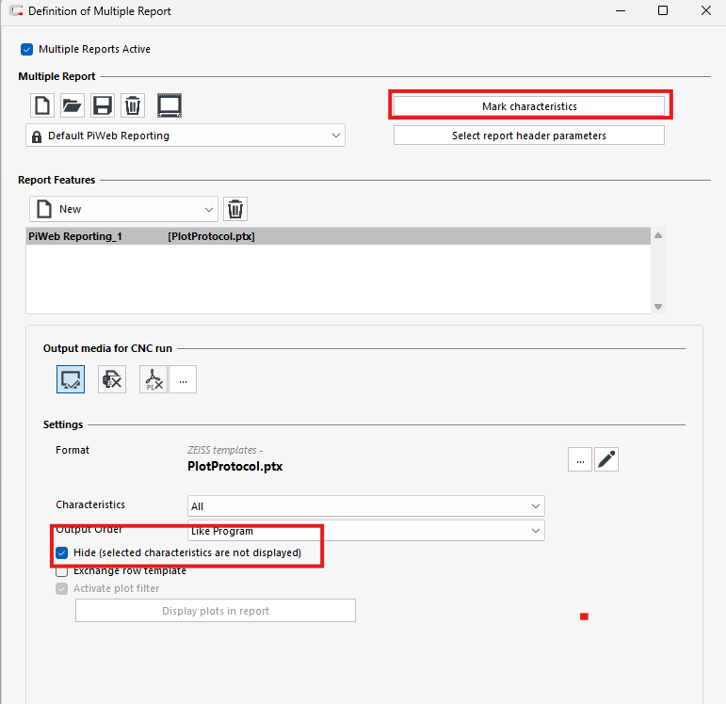Image resolution: width=726 pixels, height=704 pixels.
Task: Open the Output Order Like Program dropdown
Action: pyautogui.click(x=366, y=531)
